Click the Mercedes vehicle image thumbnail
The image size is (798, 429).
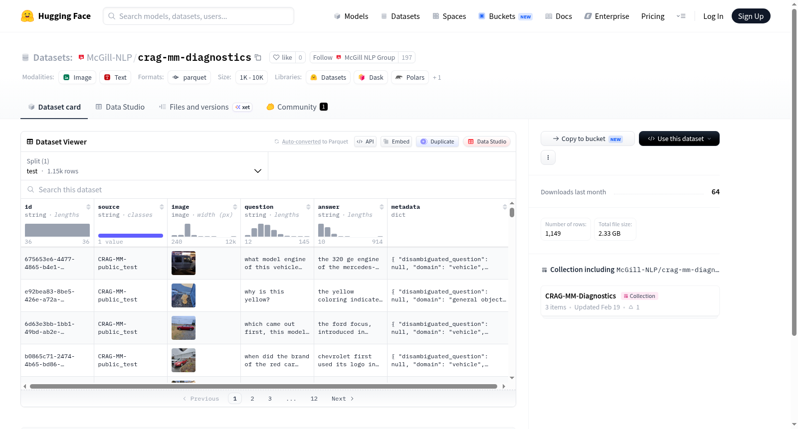(x=184, y=263)
